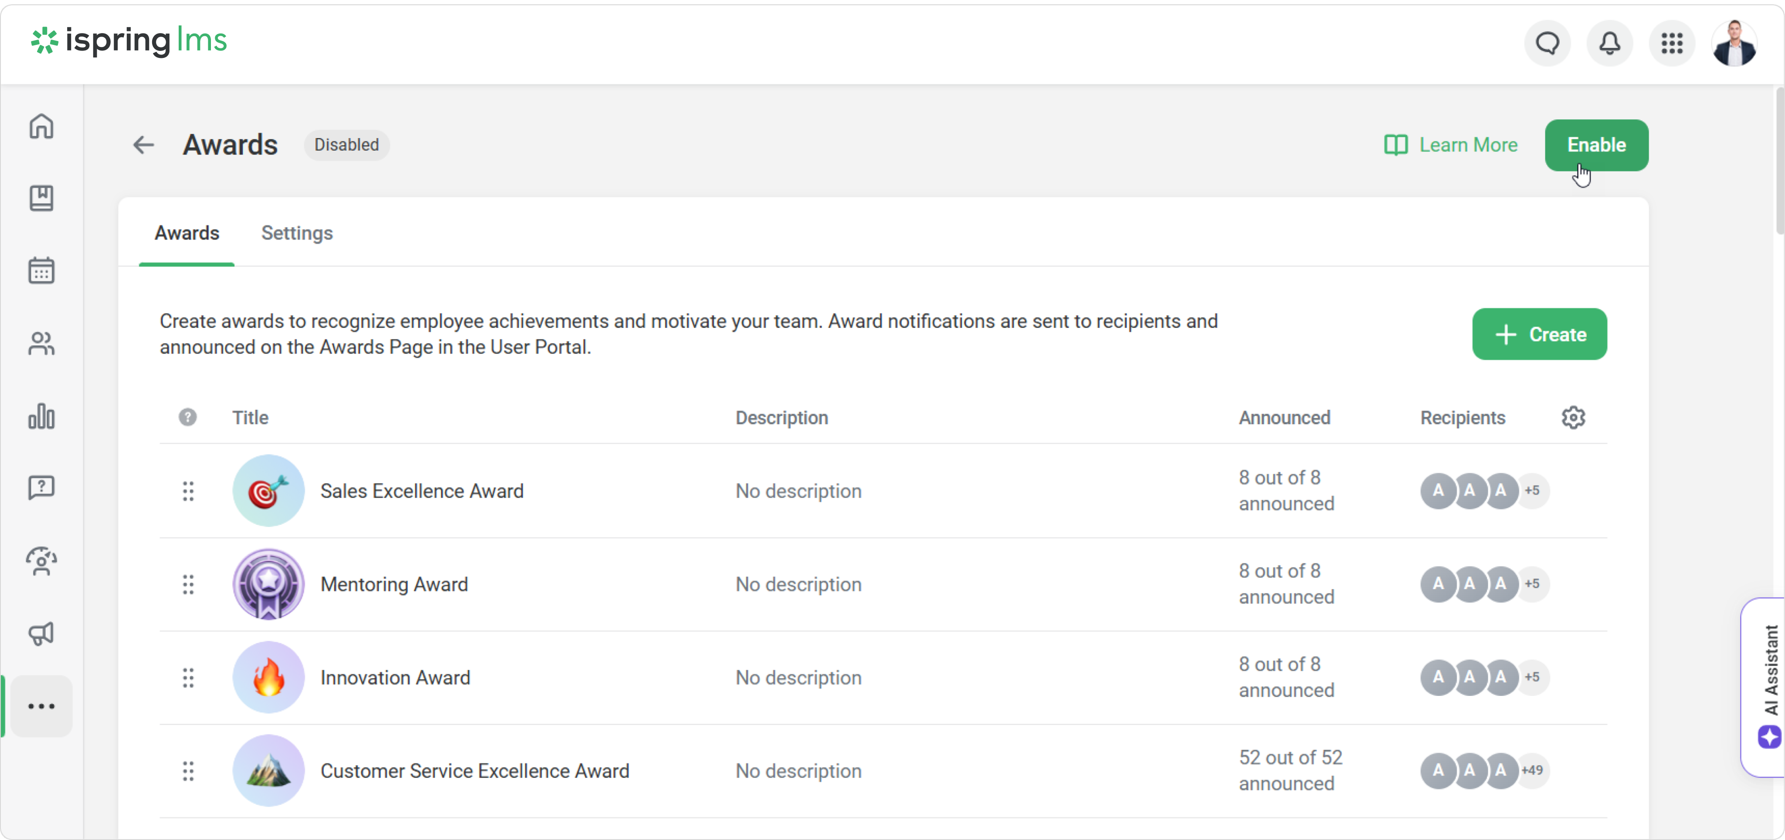Viewport: 1785px width, 840px height.
Task: Select the Awards tab
Action: [187, 233]
